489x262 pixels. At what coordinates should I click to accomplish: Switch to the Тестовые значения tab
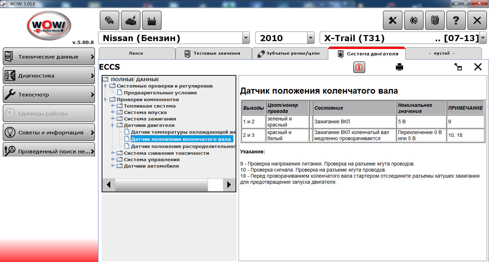[x=213, y=53]
